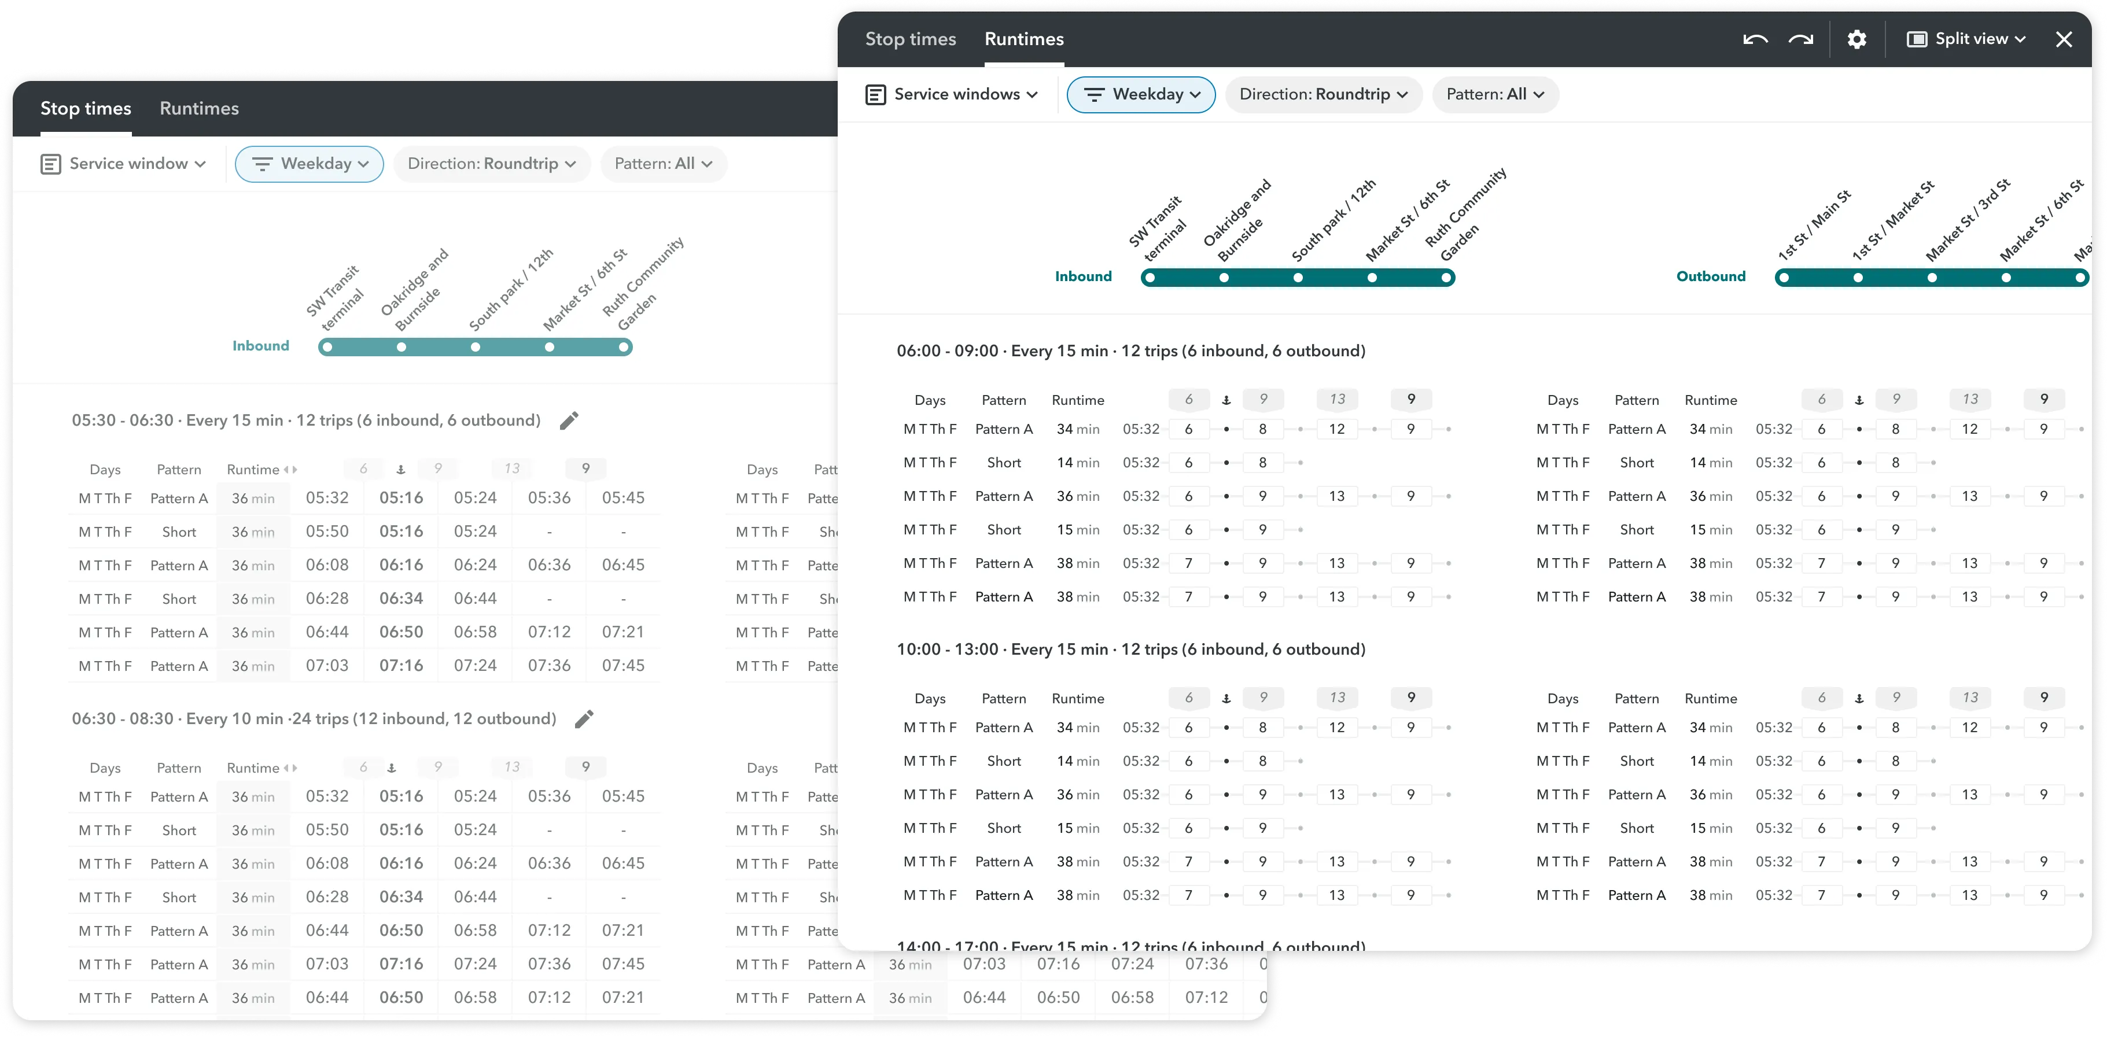
Task: Click SW Transit terminal stop dot on front Inbound line
Action: (1150, 277)
